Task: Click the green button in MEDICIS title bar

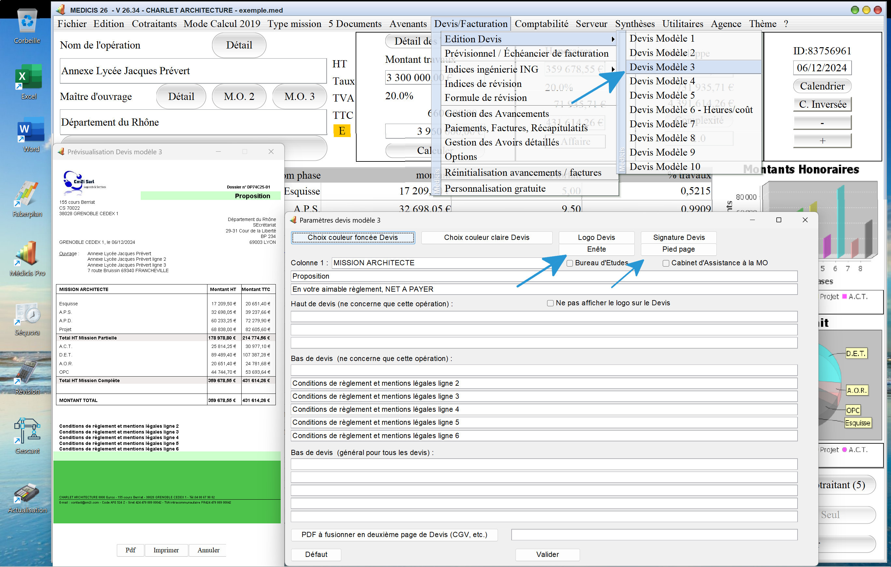Action: pyautogui.click(x=855, y=10)
